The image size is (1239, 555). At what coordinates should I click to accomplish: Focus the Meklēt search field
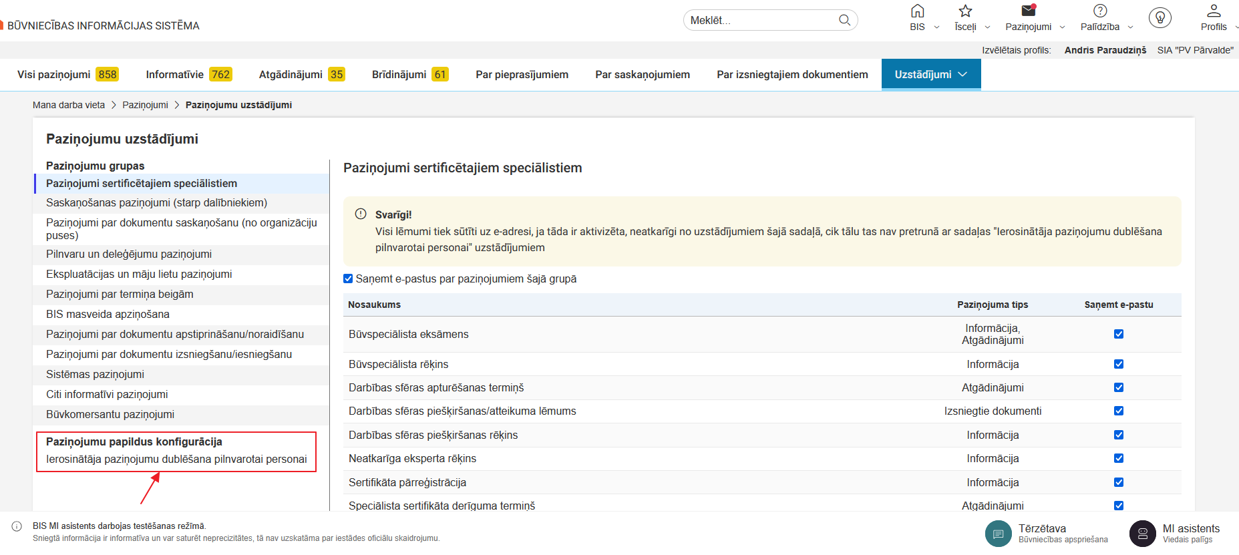(761, 20)
